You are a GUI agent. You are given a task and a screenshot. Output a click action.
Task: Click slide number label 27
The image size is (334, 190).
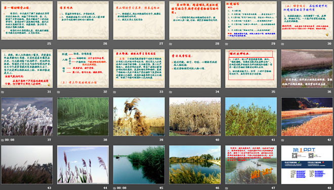pyautogui.click(x=161, y=44)
